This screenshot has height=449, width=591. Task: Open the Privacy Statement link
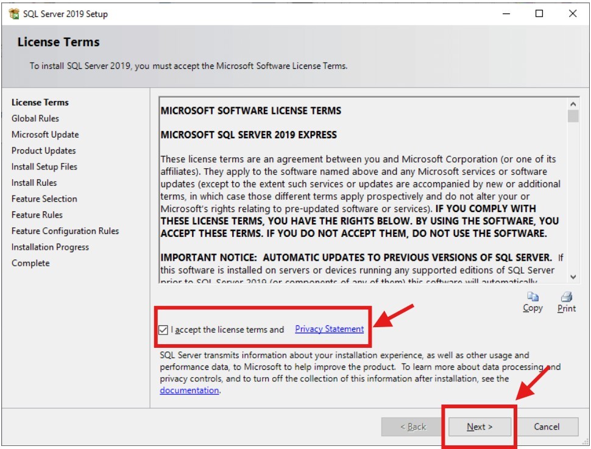328,329
